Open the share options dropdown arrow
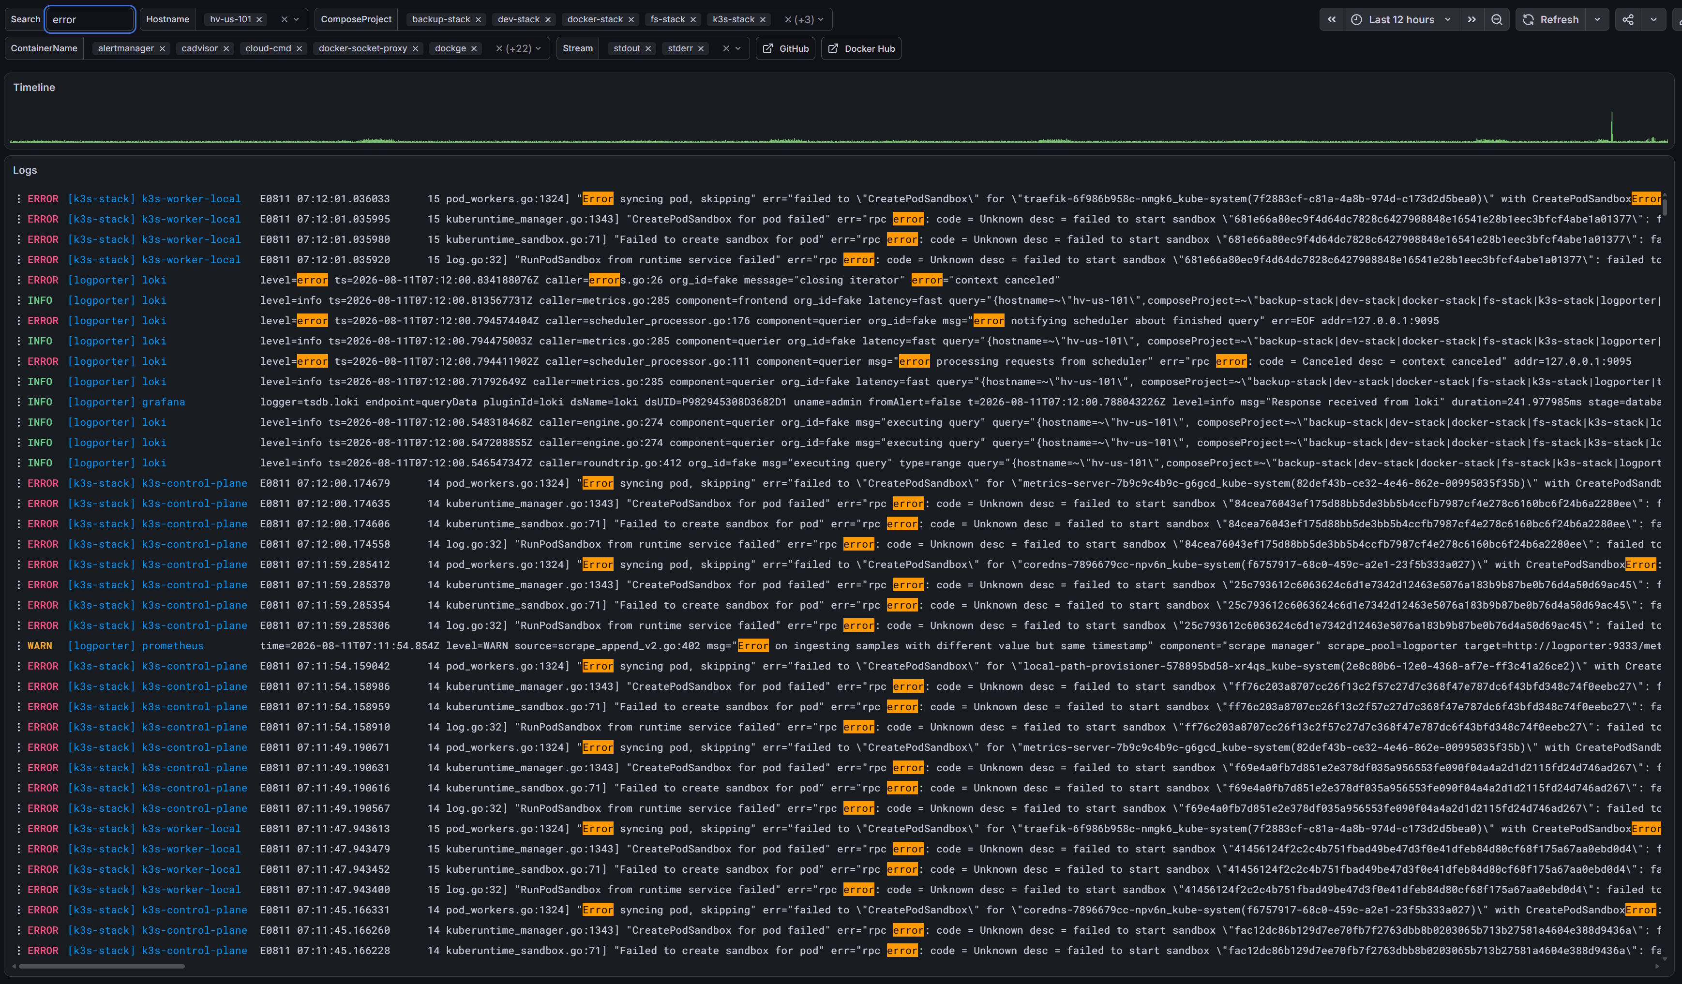Image resolution: width=1682 pixels, height=984 pixels. click(1653, 19)
